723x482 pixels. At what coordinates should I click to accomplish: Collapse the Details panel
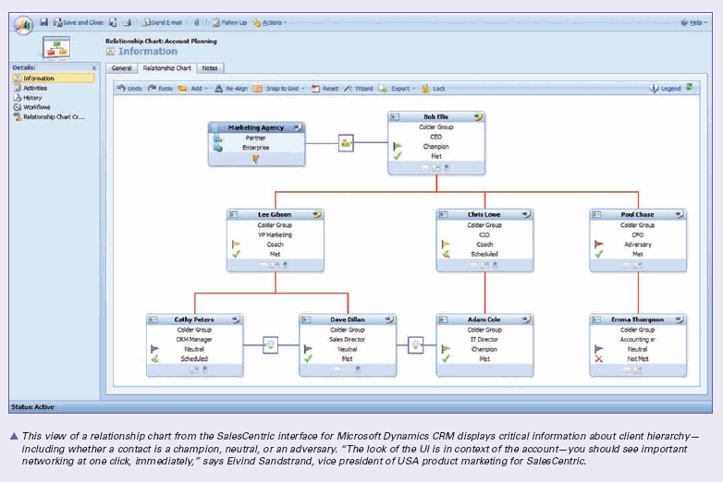pos(93,67)
